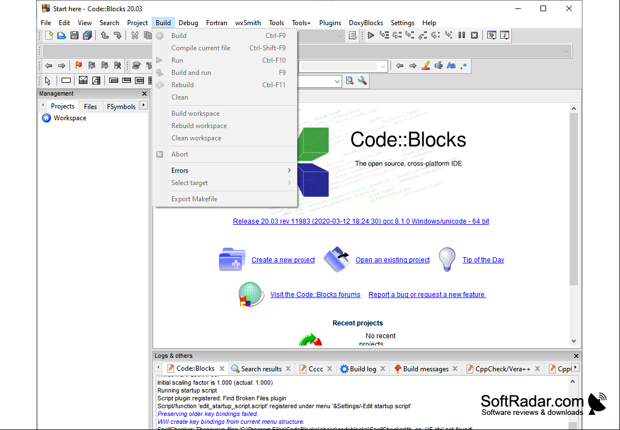Close the Logs & others panel
This screenshot has width=620, height=430.
click(x=576, y=356)
